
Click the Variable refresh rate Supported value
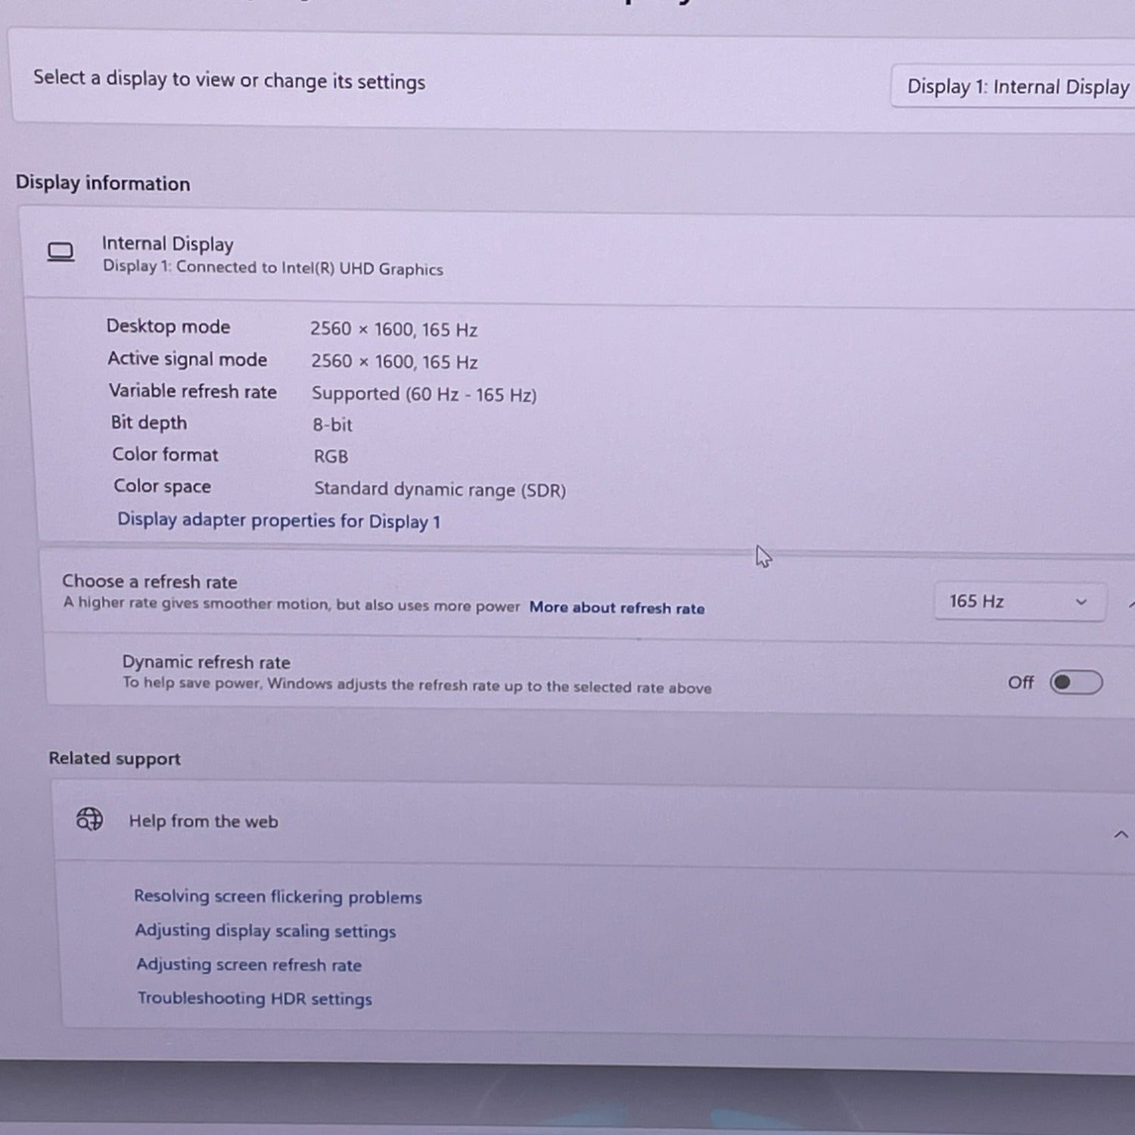(x=424, y=394)
